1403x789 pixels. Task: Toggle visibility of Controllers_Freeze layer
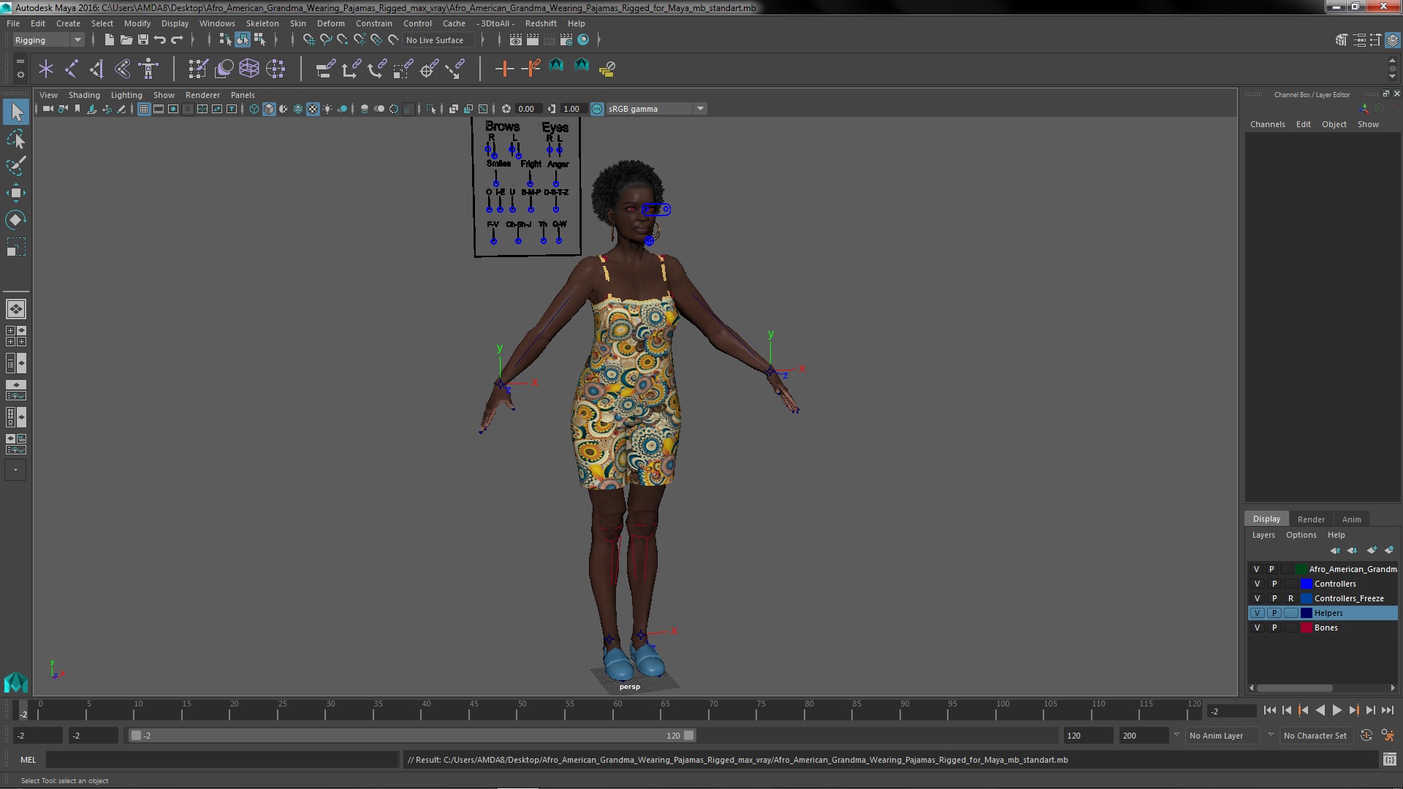coord(1257,598)
